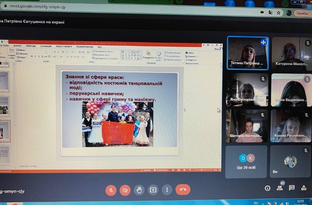Click the Создать слайд button
Viewport: 312px width, 205px height.
(x=11, y=54)
